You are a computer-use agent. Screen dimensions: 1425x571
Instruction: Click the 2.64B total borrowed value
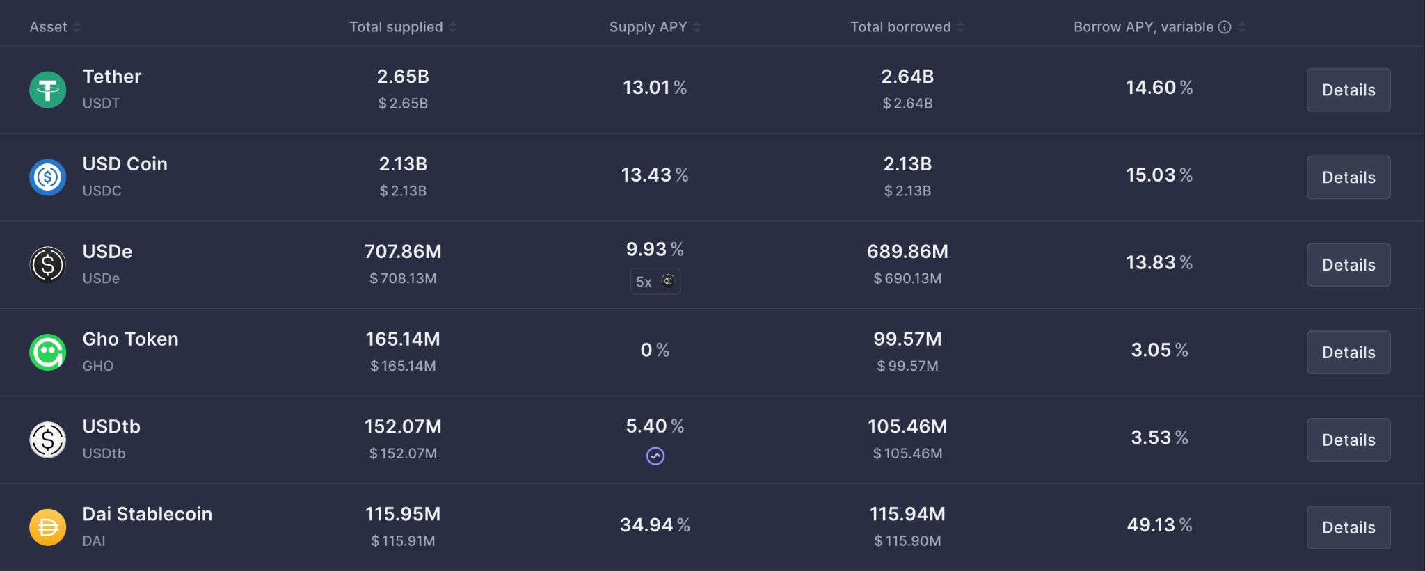[907, 77]
